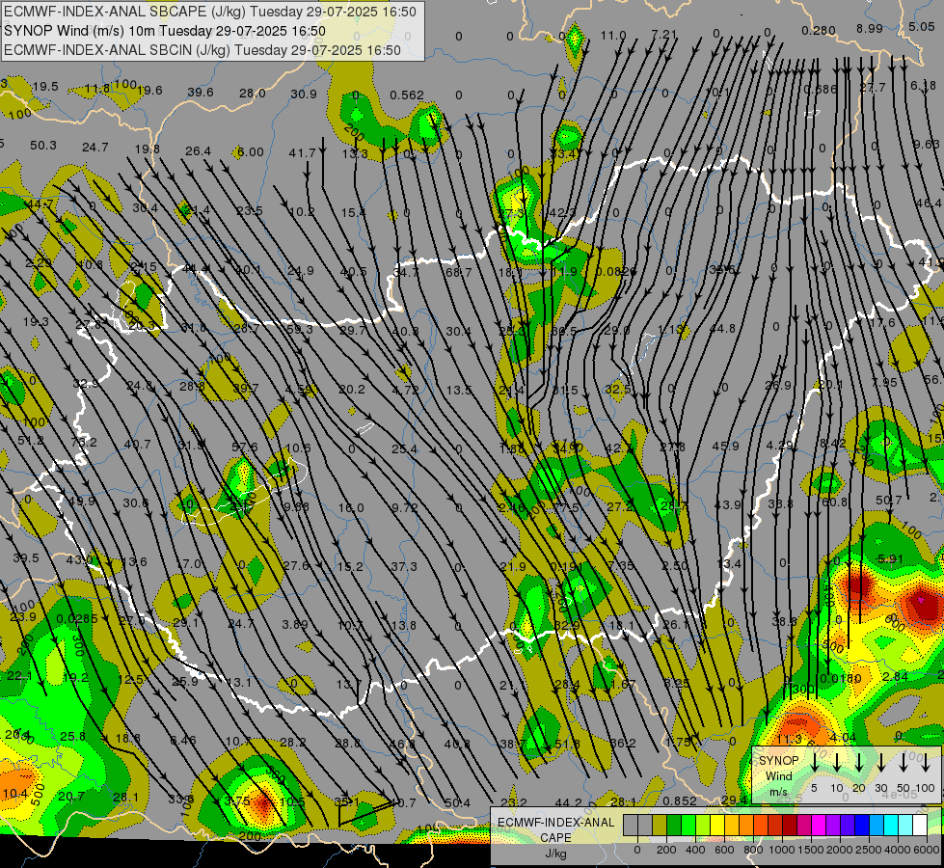Pick the orange CAPE swatch just before 800

tap(746, 826)
